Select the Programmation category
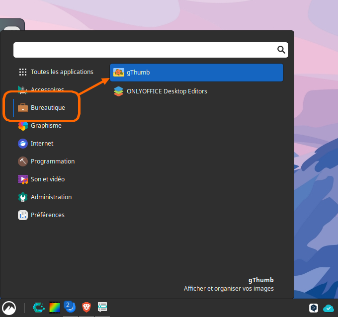This screenshot has width=338, height=317. [52, 161]
